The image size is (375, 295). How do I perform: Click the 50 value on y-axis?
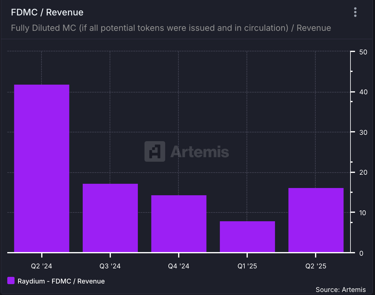(363, 52)
